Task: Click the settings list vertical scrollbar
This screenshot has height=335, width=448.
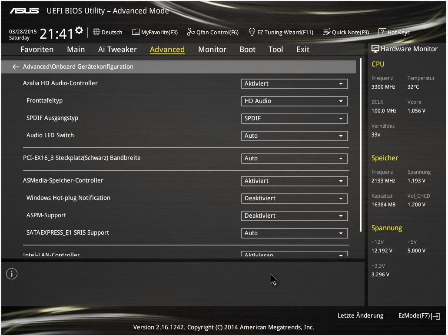Action: coord(361,145)
